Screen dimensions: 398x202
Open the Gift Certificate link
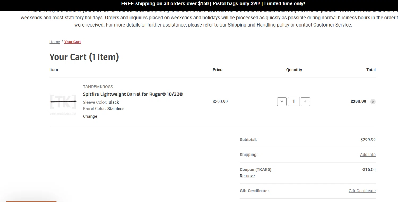pos(362,191)
